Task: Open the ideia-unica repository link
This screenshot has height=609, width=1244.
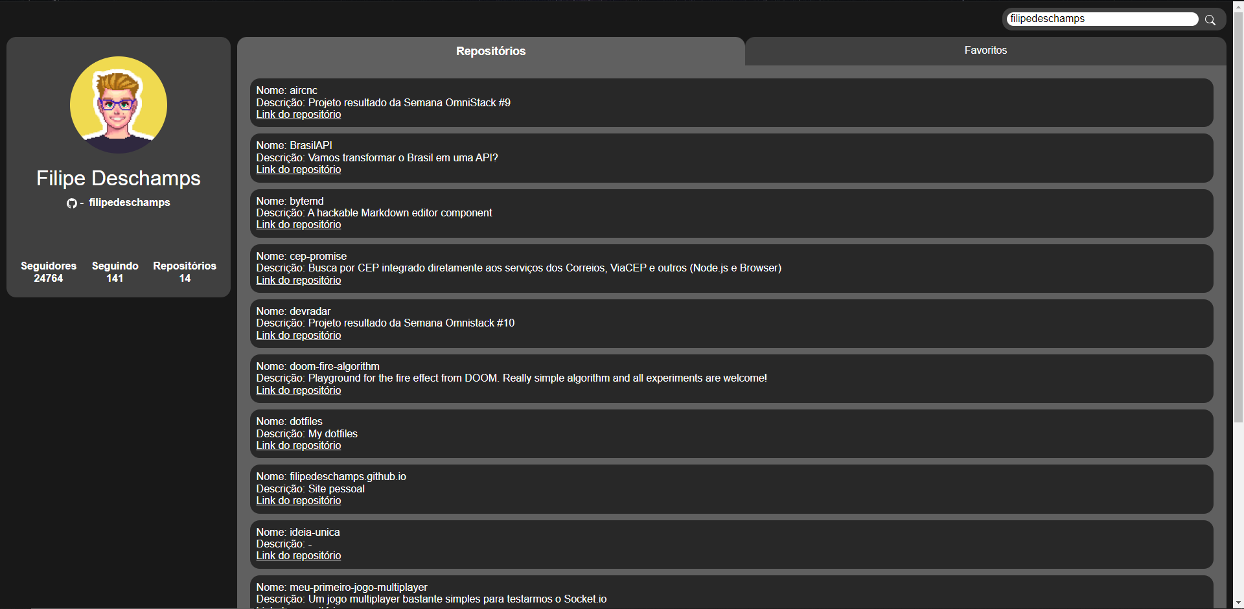Action: pyautogui.click(x=299, y=556)
